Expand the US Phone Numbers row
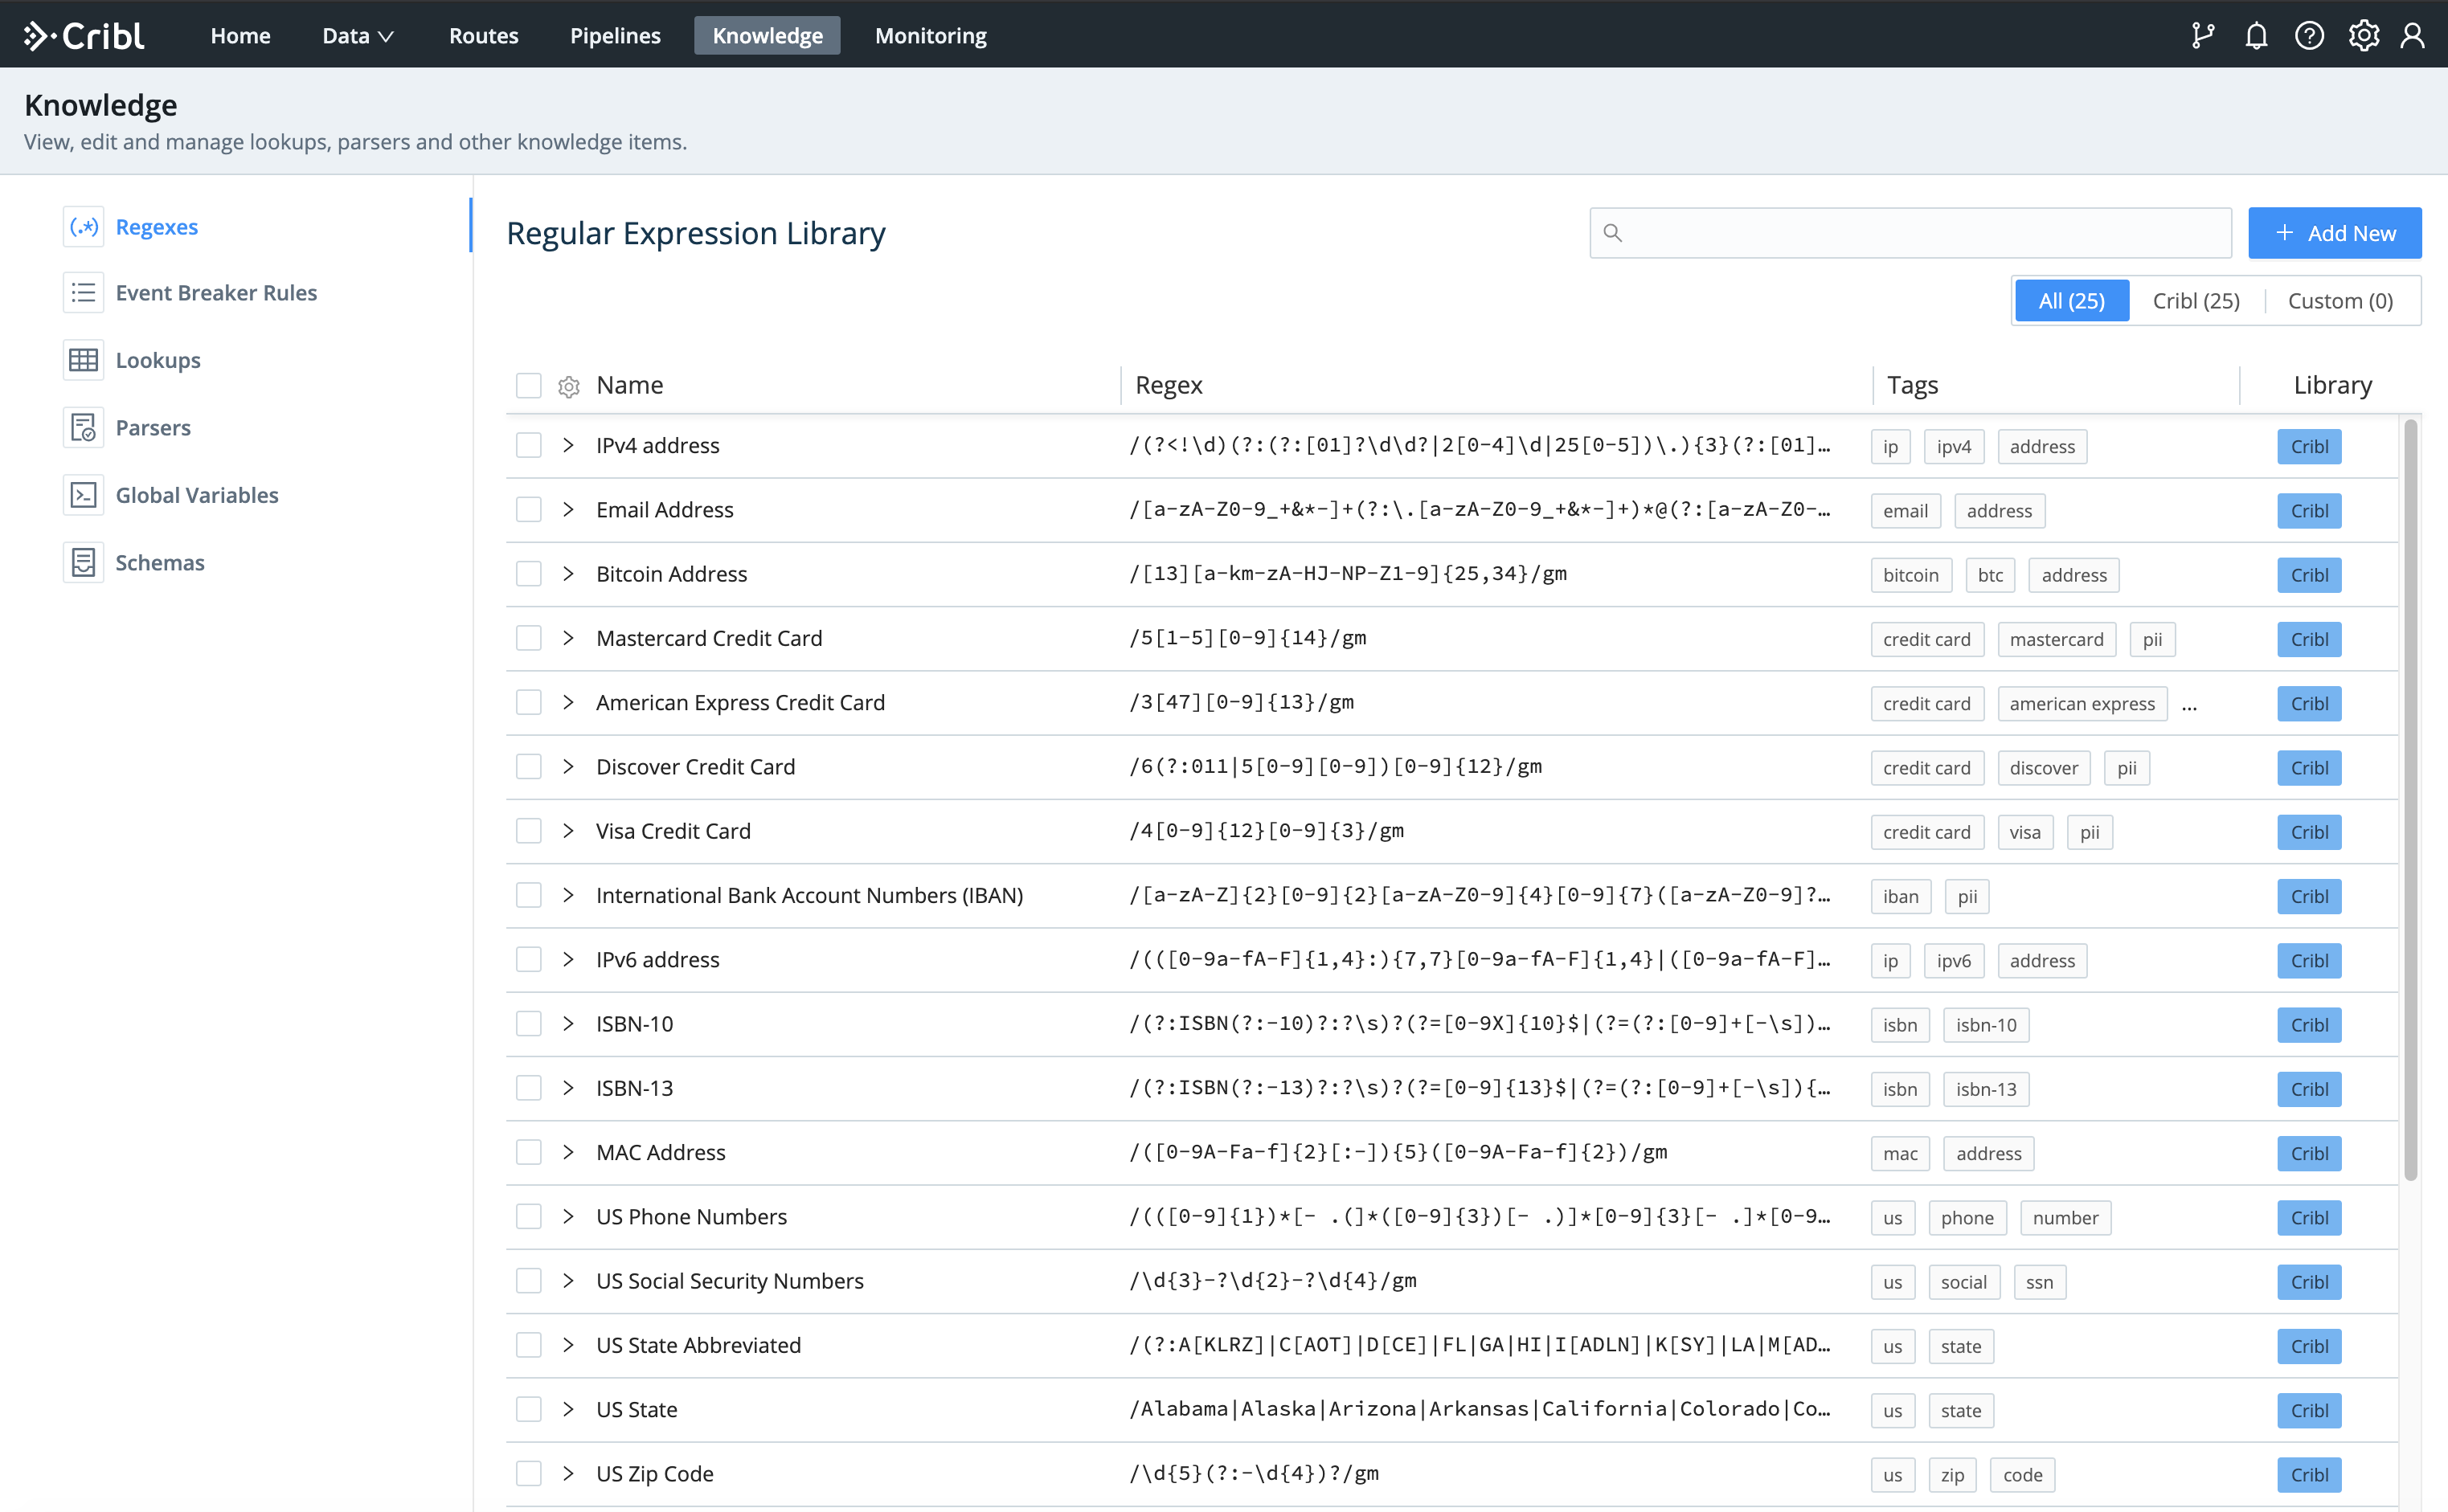Screen dimensions: 2448x1512 click(x=568, y=1217)
